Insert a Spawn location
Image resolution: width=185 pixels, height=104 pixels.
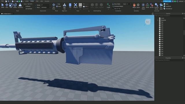pyautogui.click(x=138, y=5)
